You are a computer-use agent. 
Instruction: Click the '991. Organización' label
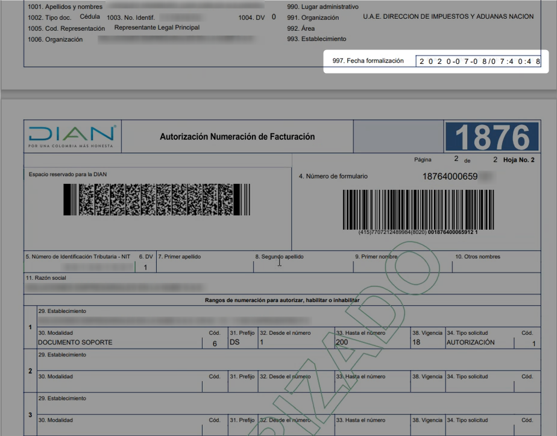pos(313,17)
